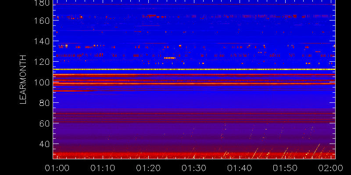The height and width of the screenshot is (175, 351).
Task: Click the 01:50 time axis label
Action: 286,168
